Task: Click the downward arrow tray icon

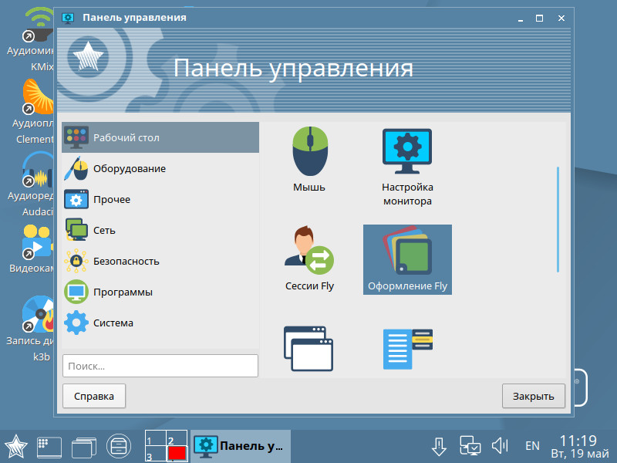Action: pyautogui.click(x=439, y=447)
